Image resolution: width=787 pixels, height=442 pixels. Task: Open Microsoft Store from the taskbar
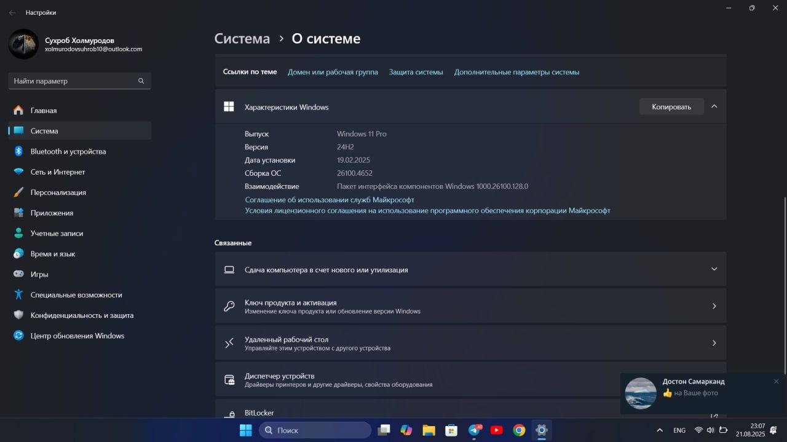pos(451,430)
